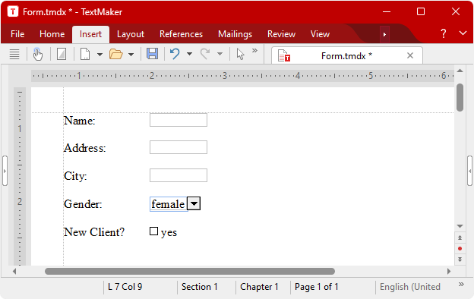Image resolution: width=474 pixels, height=299 pixels.
Task: Open help with the question mark icon
Action: pos(443,33)
